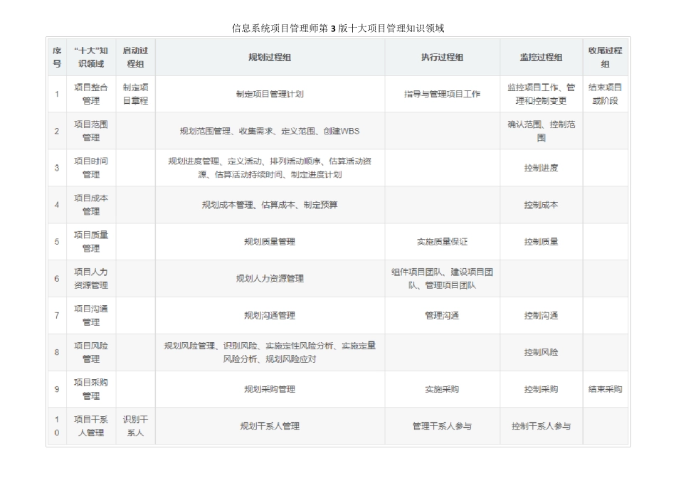
Task: Click the 实施质量保证 cell
Action: click(x=443, y=241)
